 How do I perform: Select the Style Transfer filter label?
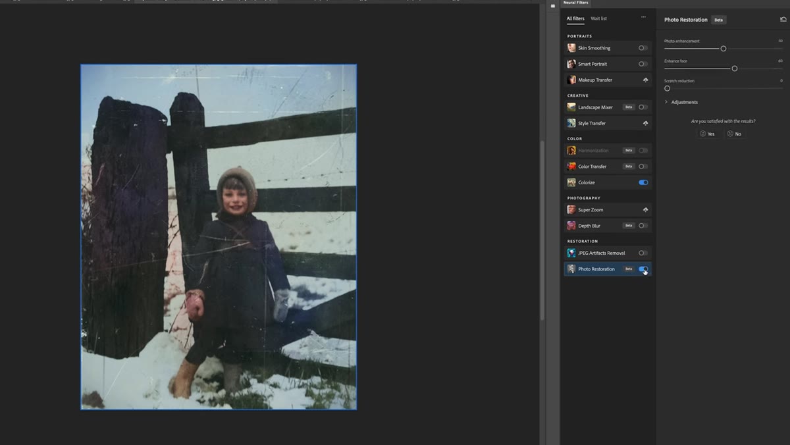(592, 123)
